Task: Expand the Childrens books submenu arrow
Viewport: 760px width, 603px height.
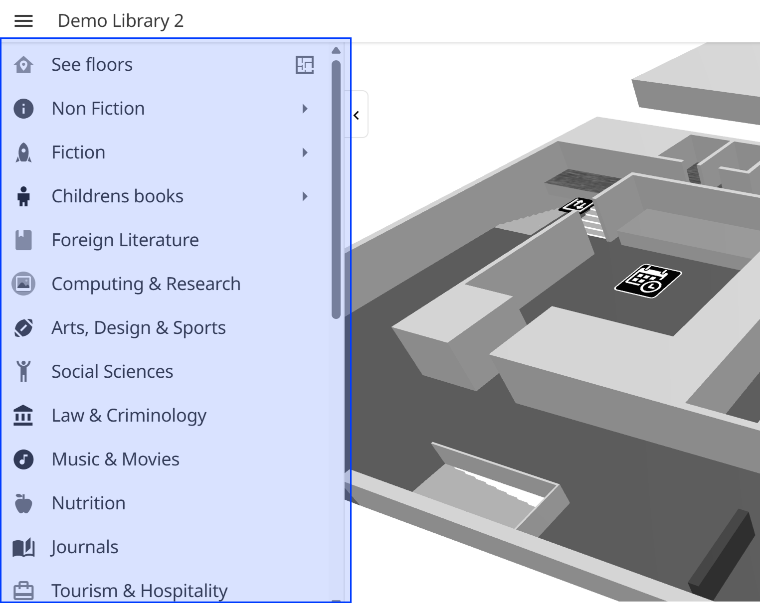Action: 305,196
